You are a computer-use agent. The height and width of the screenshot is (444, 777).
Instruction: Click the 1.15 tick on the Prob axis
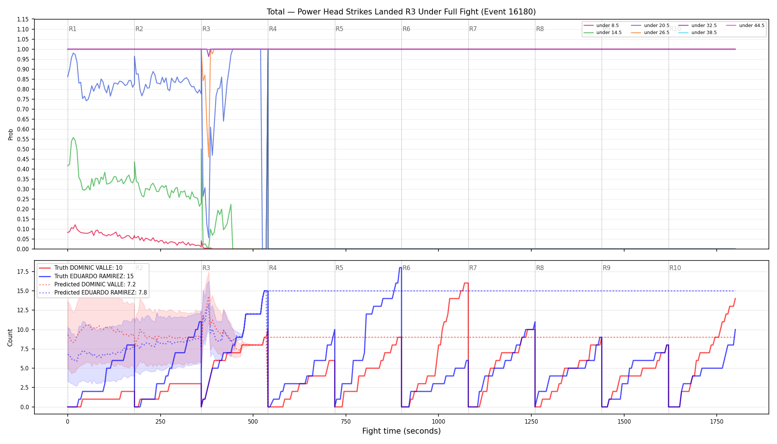[23, 19]
